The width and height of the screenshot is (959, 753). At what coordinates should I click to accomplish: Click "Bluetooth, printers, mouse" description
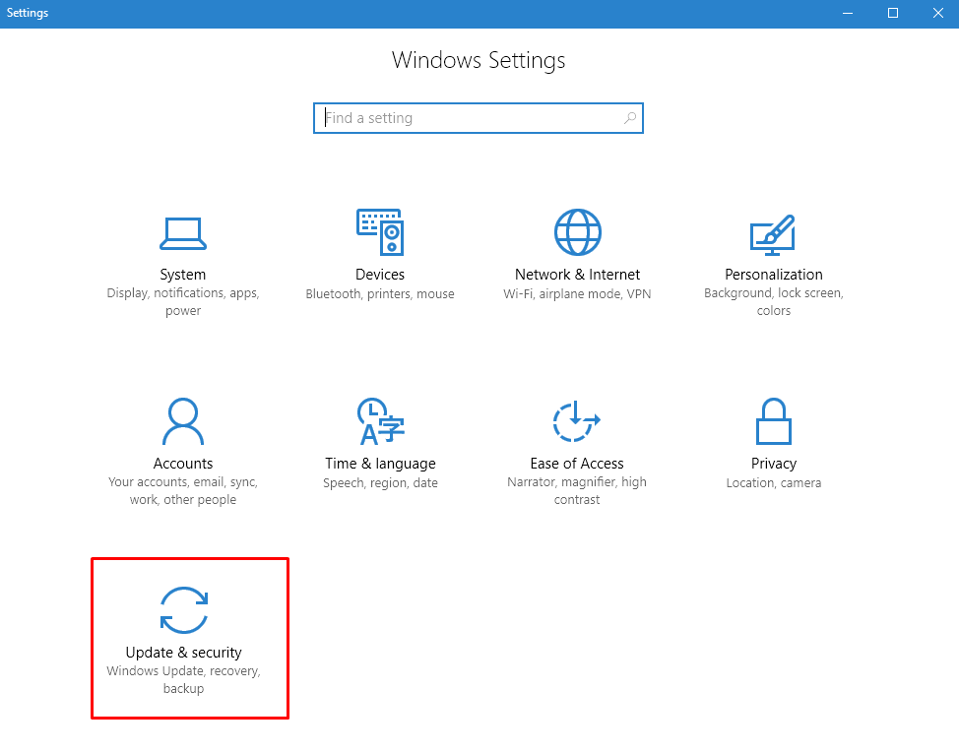[380, 294]
